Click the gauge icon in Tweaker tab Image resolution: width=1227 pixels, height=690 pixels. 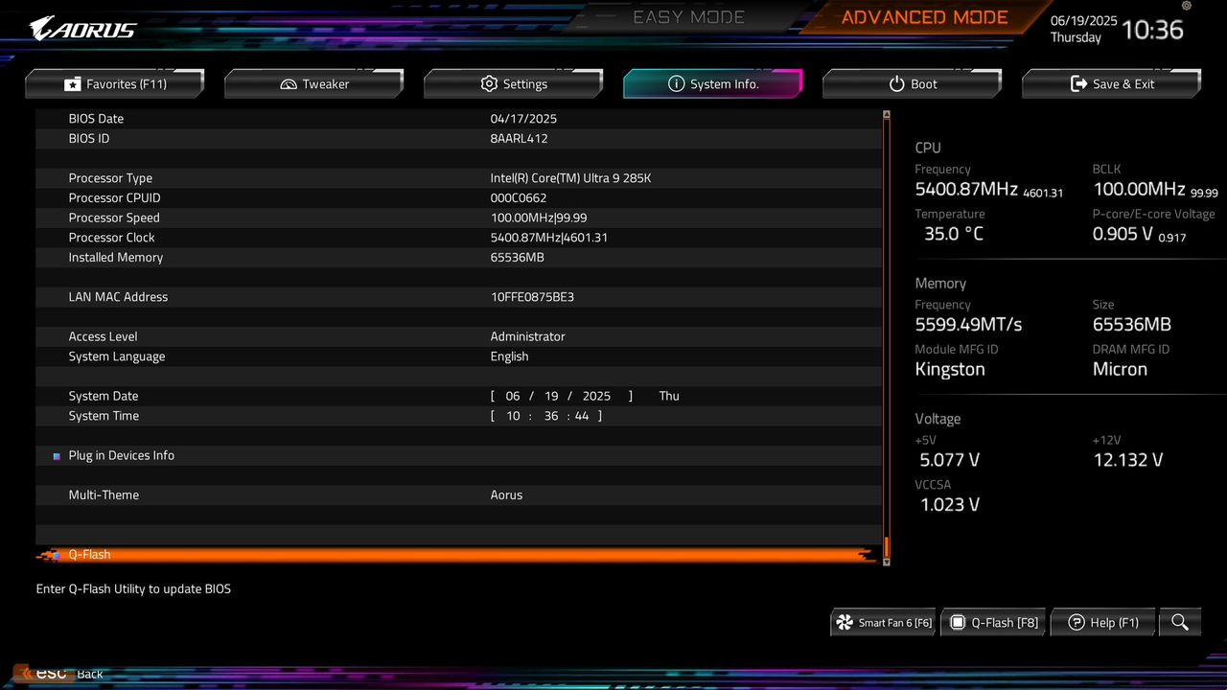coord(289,84)
